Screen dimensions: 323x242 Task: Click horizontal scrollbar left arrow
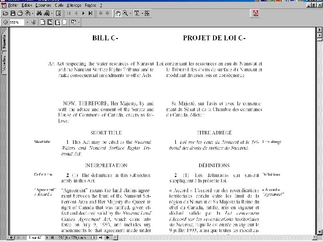(115, 238)
